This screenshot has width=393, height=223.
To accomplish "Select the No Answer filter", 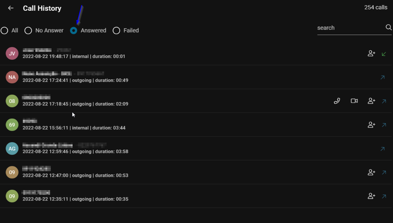I will 28,31.
